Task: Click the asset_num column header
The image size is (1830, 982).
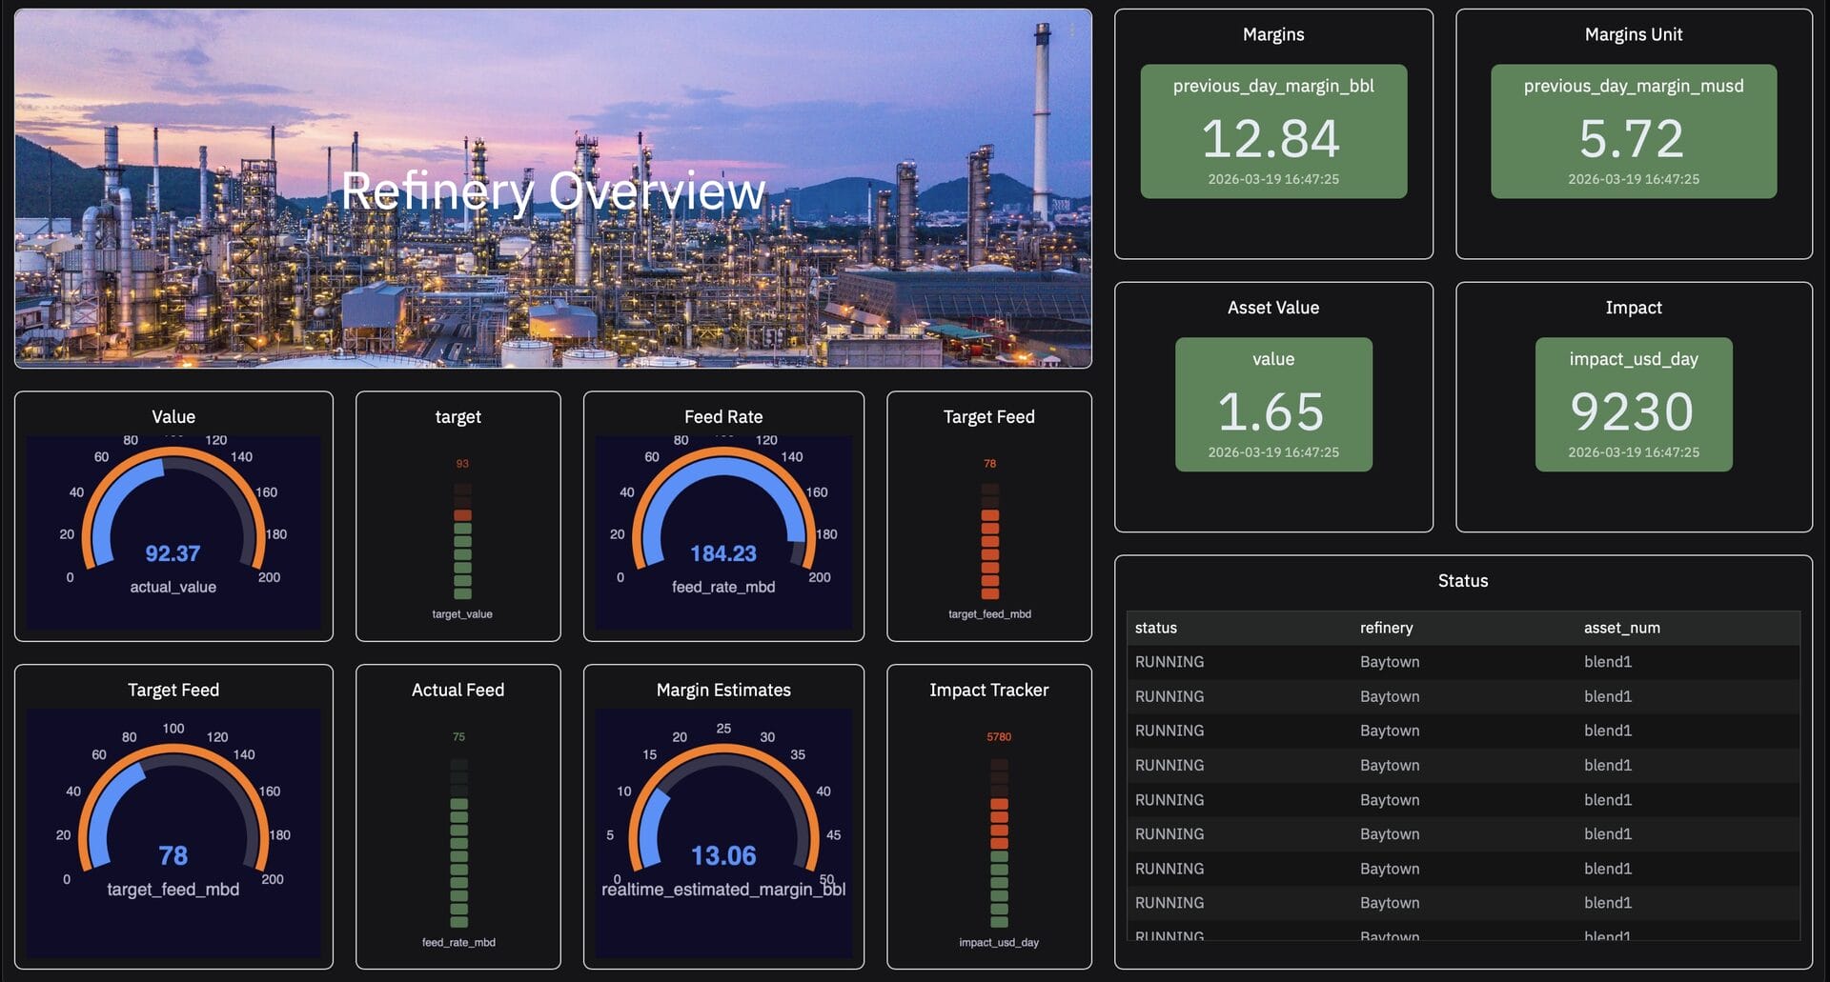Action: point(1621,628)
